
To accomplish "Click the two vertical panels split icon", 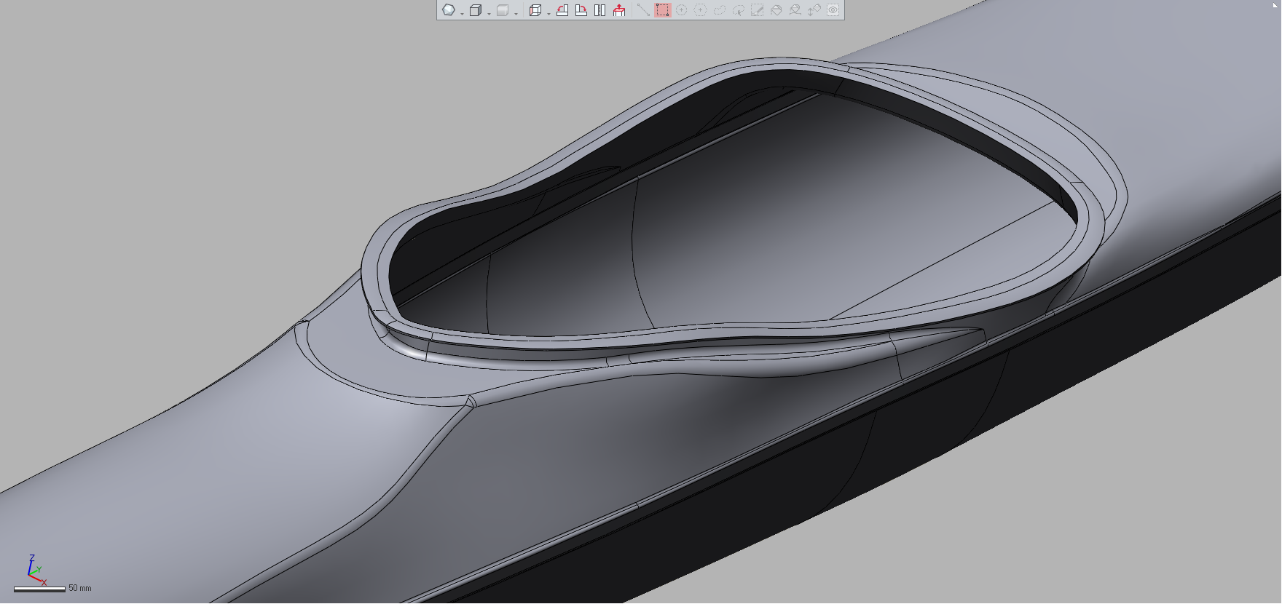I will (599, 10).
